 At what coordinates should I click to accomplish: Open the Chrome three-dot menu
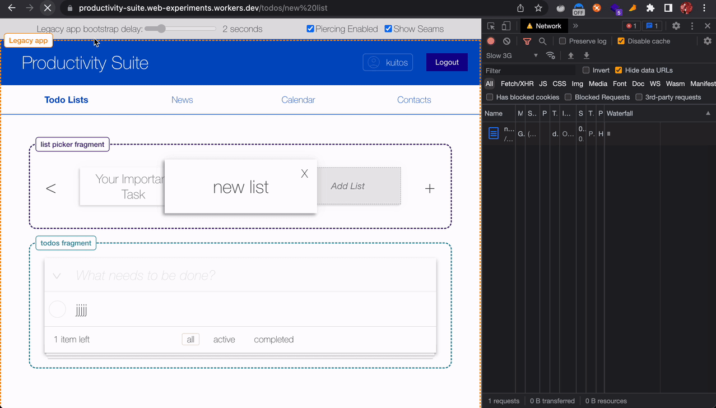coord(704,8)
